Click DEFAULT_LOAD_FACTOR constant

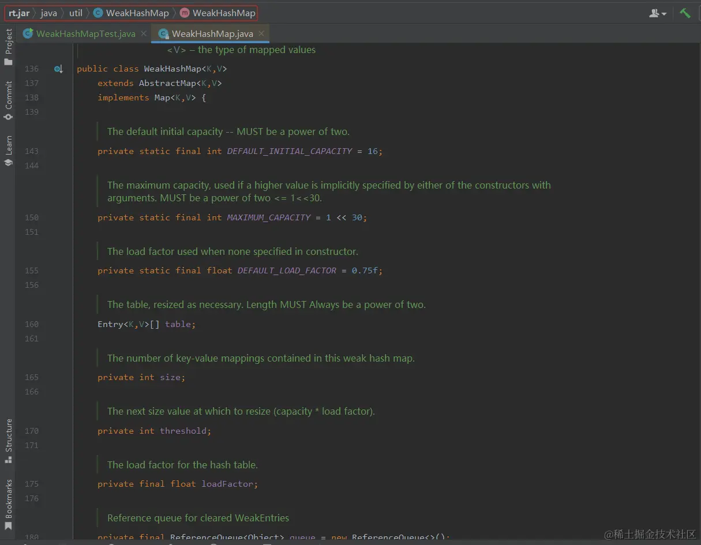click(287, 270)
